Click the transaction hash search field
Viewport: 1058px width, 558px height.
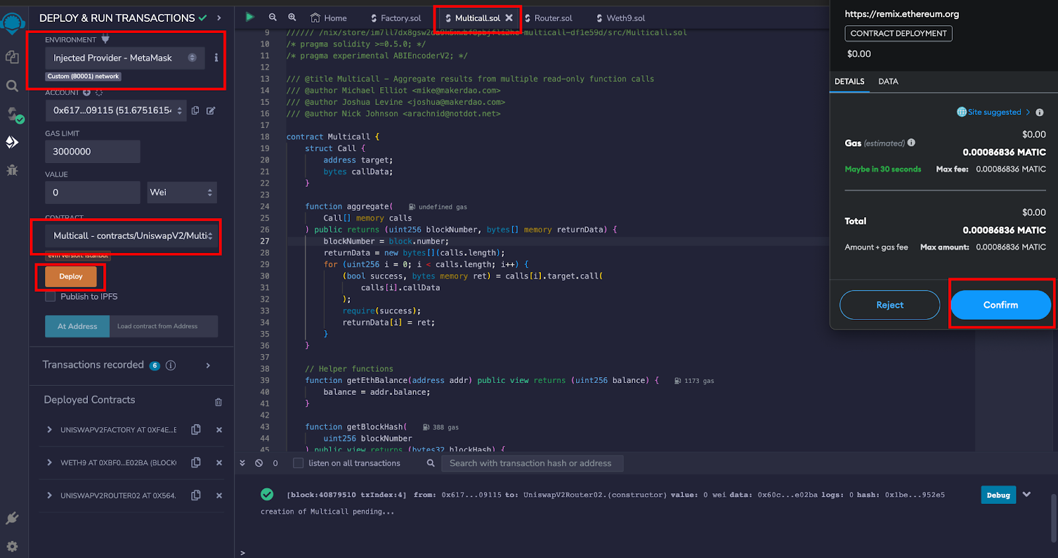point(532,464)
